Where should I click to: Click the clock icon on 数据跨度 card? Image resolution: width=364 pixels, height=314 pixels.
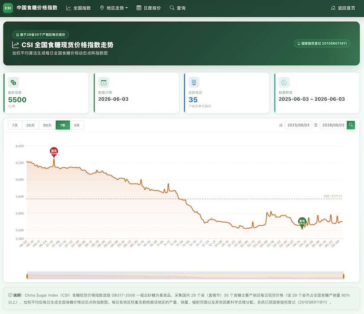pos(284,82)
